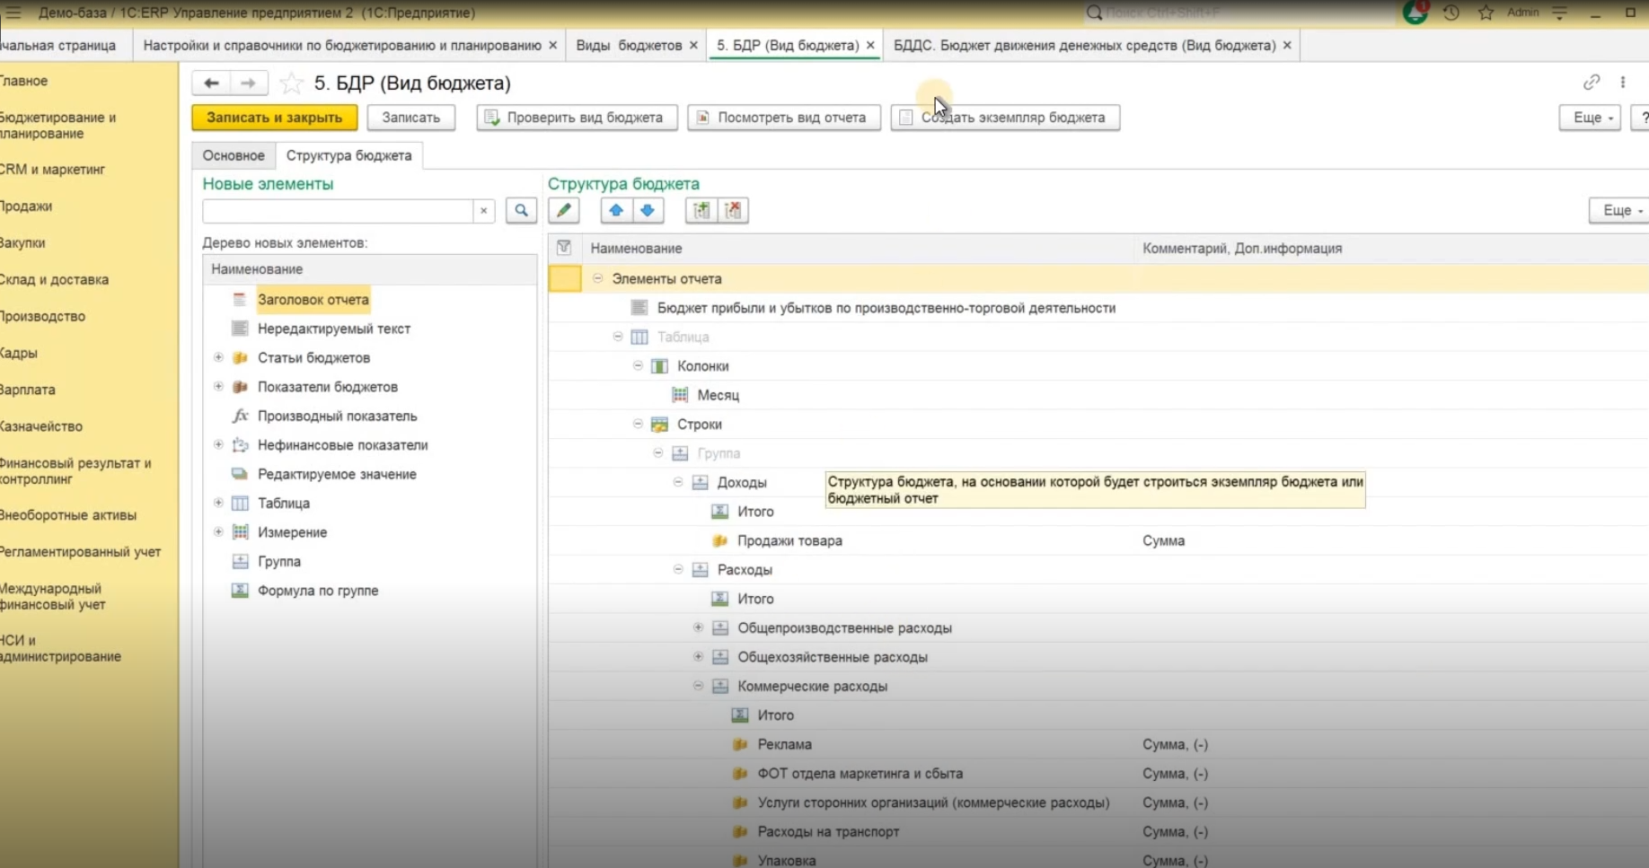Select the Реклама row in budget structure

(784, 744)
